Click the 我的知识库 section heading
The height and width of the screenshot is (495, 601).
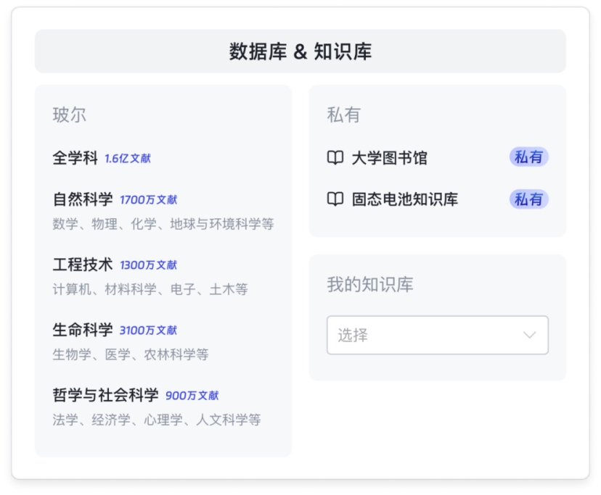(370, 285)
